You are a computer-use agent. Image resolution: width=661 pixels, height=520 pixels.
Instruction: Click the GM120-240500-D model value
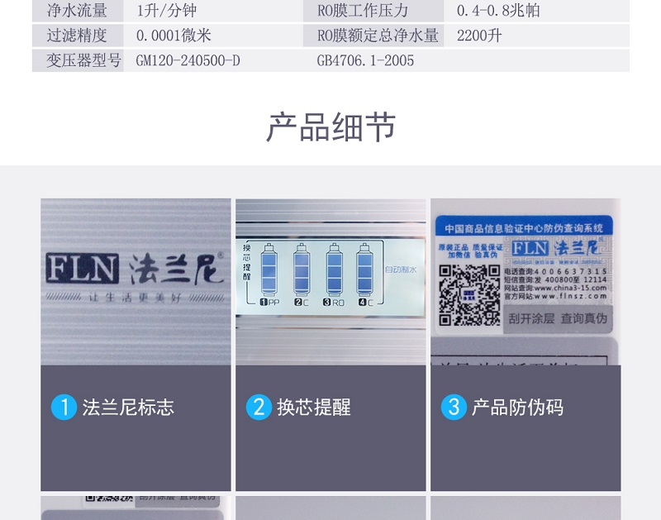coord(188,60)
